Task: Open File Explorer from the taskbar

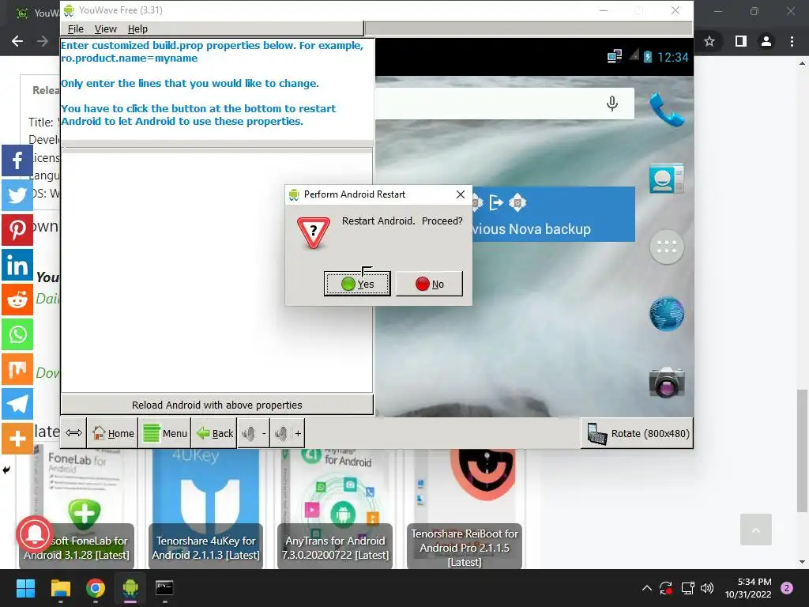Action: click(60, 588)
